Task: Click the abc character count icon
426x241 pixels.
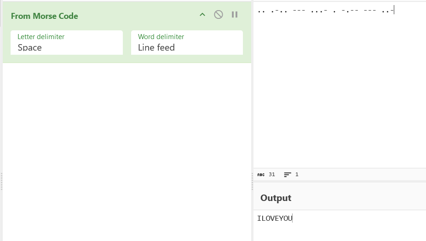Action: (261, 175)
